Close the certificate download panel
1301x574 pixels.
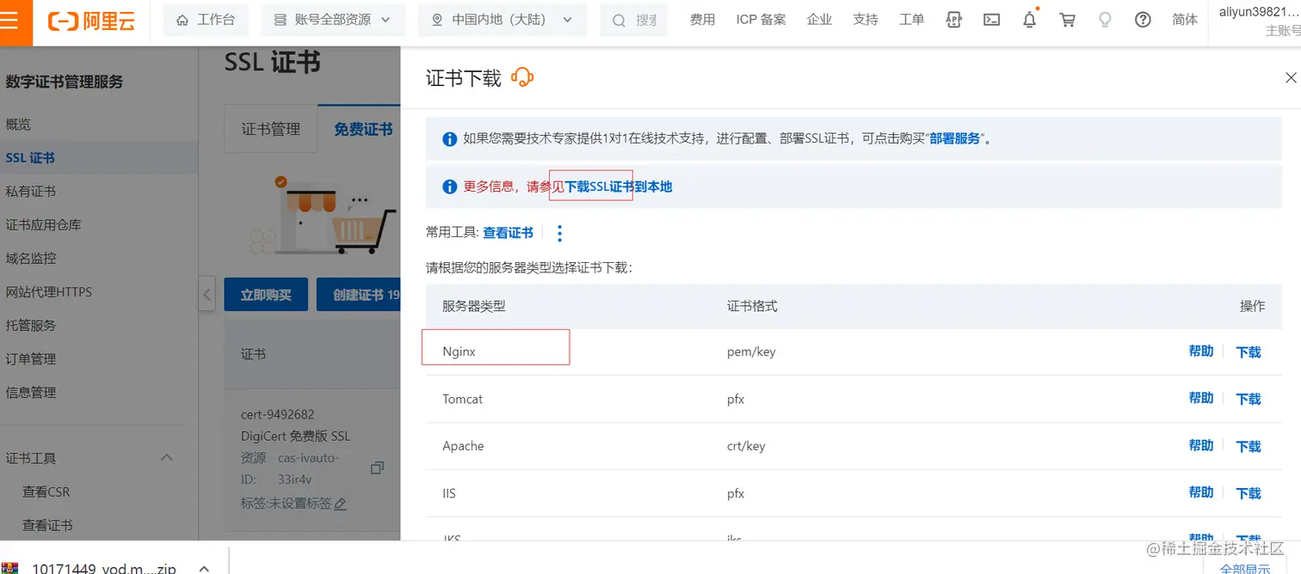click(x=1291, y=77)
